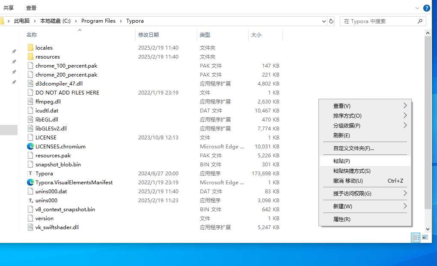Expand the 查看(V) submenu arrow
The image size is (437, 266).
tap(405, 106)
